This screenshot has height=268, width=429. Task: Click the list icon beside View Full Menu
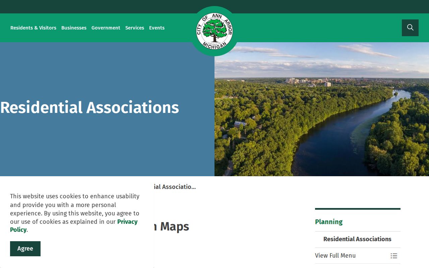(394, 256)
